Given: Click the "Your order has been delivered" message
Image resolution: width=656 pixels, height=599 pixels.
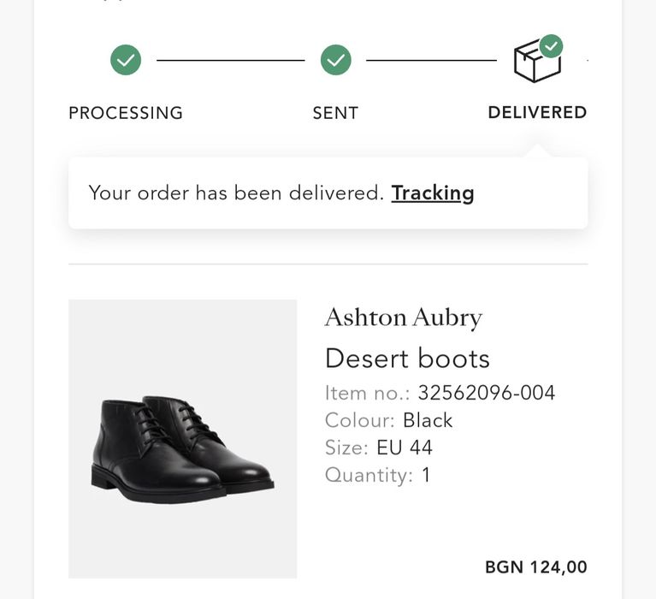Looking at the screenshot, I should tap(236, 193).
